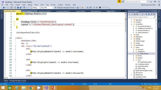Click the Muhammad Yasir Bilal account name
Screen dimensions: 161x90
pyautogui.click(x=148, y=5)
